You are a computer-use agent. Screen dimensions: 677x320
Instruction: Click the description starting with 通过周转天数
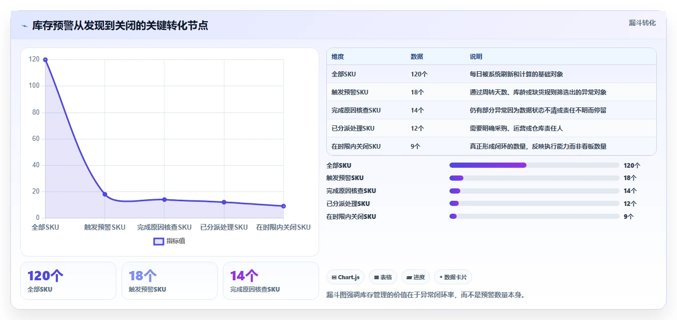coord(538,92)
